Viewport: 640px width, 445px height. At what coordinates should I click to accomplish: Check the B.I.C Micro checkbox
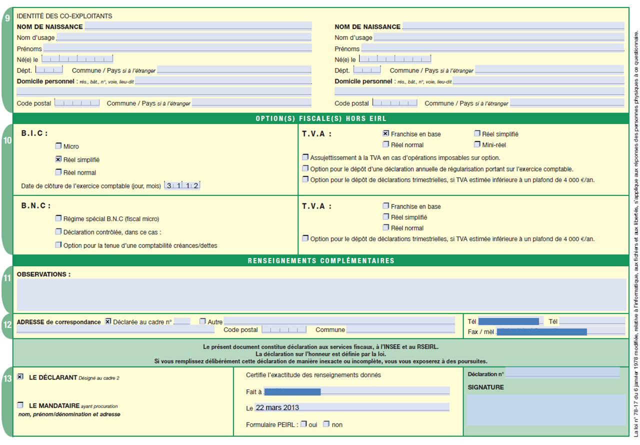[58, 146]
